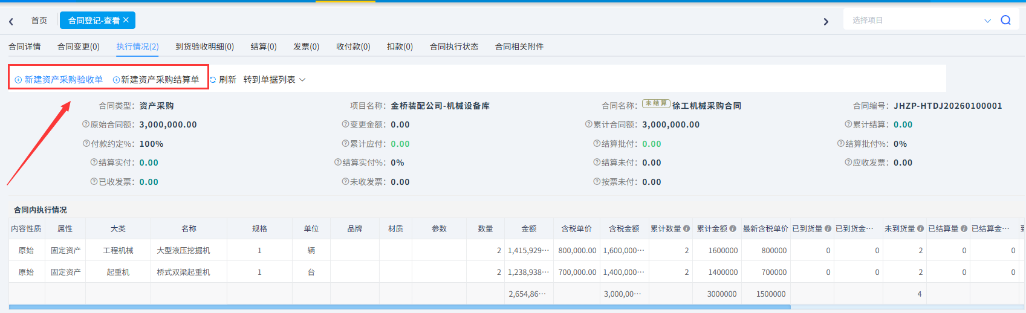Click 新建资产采购结算单 button
The image size is (1026, 313).
(156, 80)
